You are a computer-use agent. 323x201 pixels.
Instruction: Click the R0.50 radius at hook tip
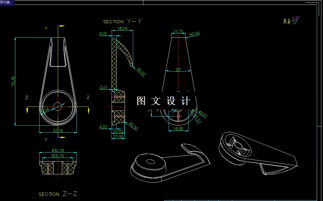pyautogui.click(x=141, y=72)
